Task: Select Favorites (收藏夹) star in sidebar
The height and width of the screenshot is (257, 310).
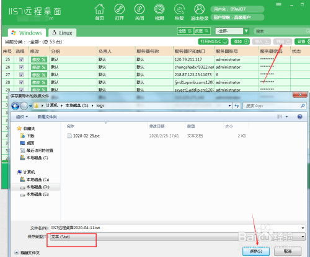Action: pyautogui.click(x=26, y=128)
